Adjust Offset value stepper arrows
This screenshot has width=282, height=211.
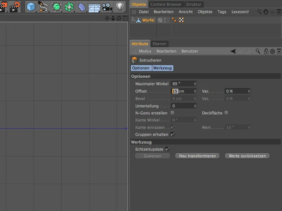coord(195,91)
